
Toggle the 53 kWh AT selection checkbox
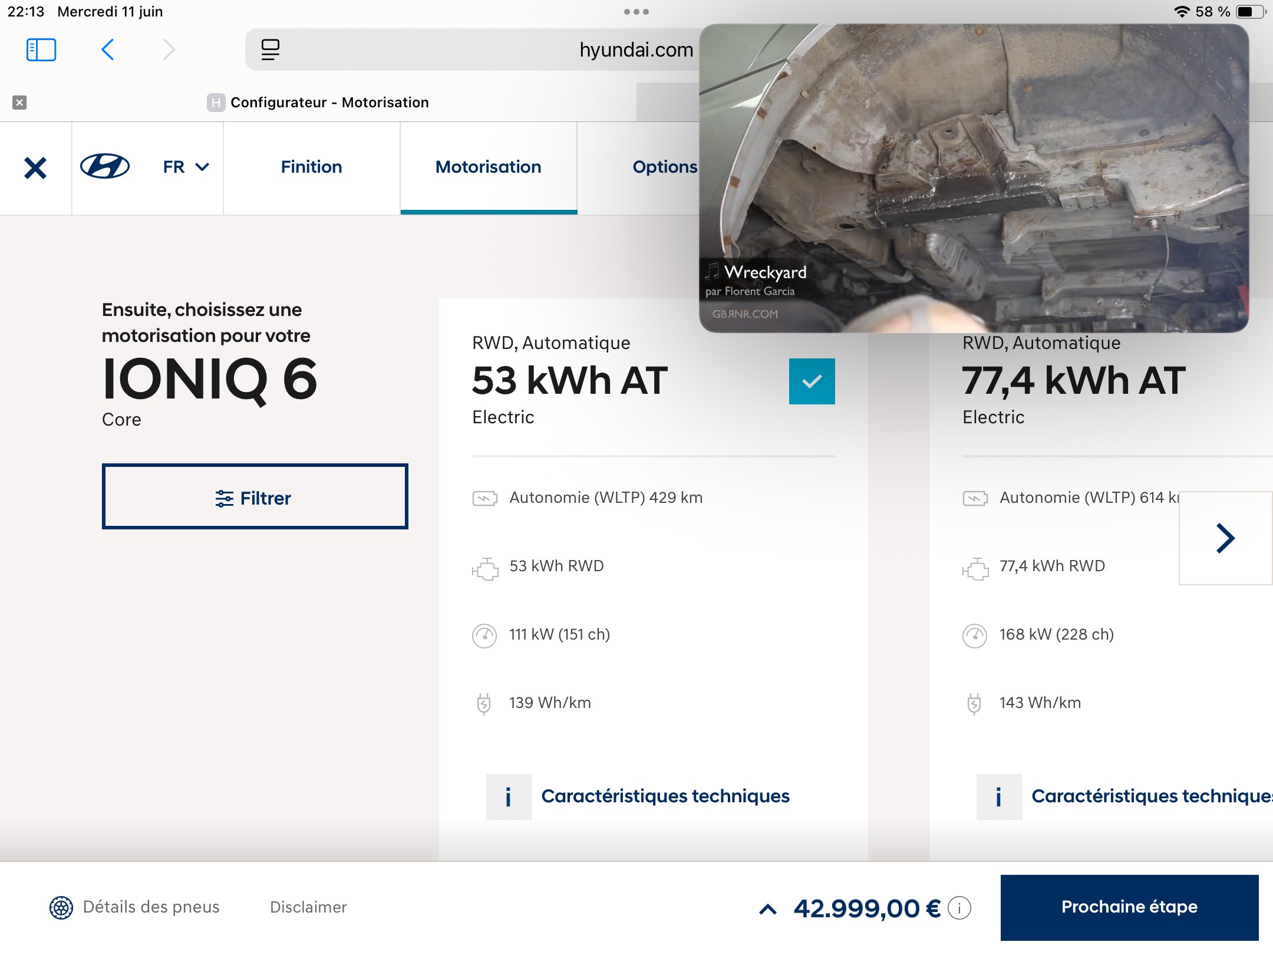tap(812, 381)
